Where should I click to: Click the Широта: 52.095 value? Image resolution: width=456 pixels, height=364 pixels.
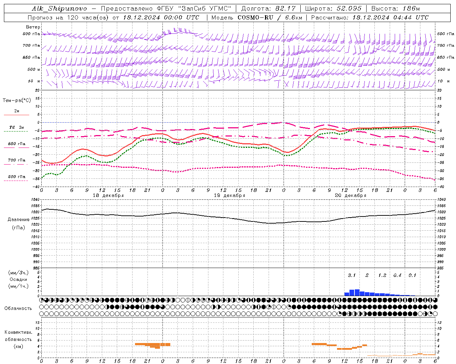[333, 9]
